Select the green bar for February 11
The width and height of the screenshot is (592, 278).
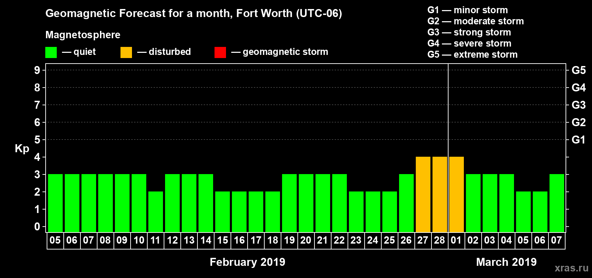156,212
